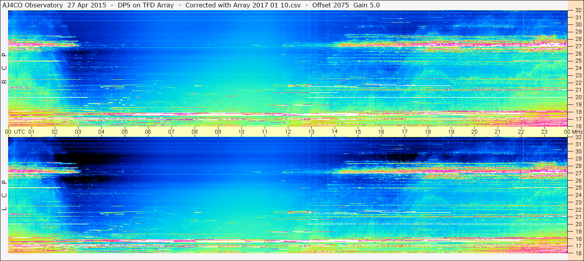Click the 20 frequency label of the RCP panel

pyautogui.click(x=578, y=97)
